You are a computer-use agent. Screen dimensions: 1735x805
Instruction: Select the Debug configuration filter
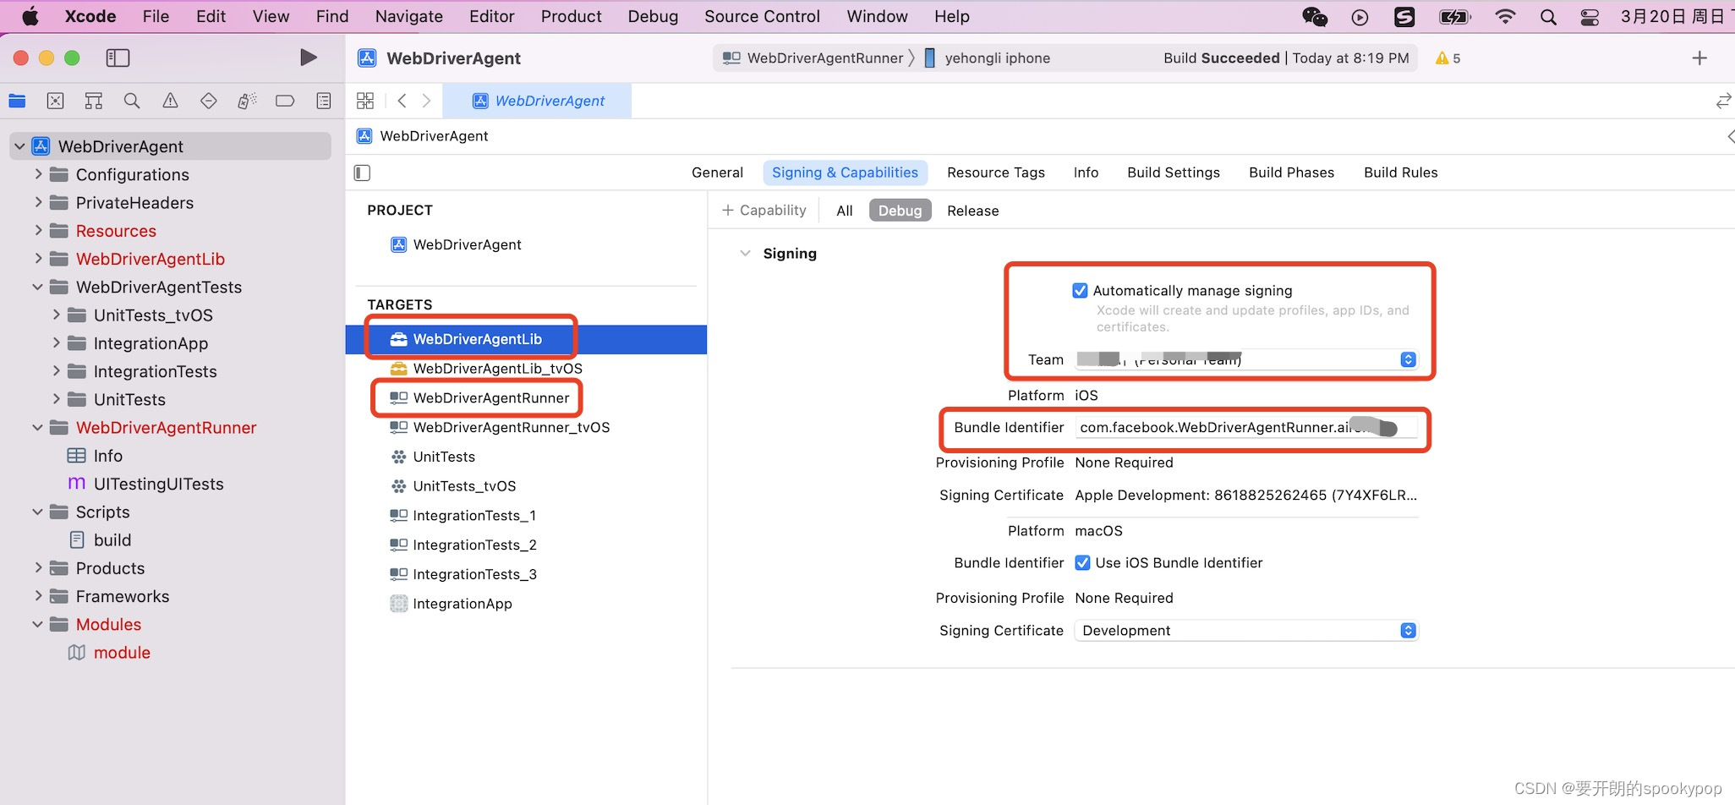(900, 211)
